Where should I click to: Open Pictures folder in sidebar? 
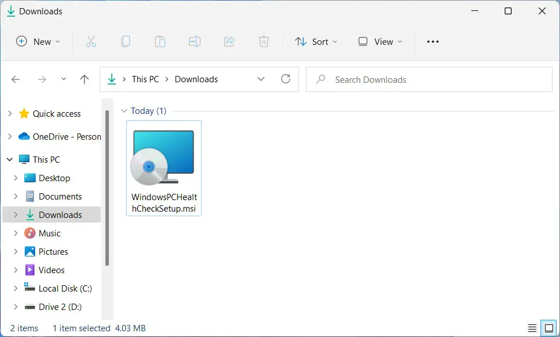click(53, 252)
